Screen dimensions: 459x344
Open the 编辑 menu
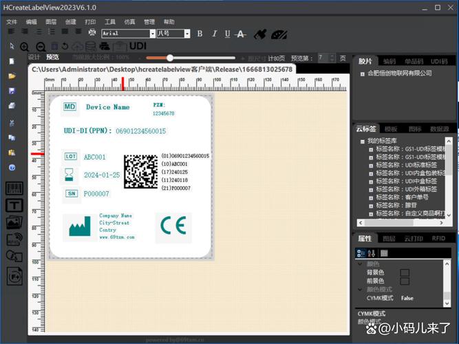click(x=32, y=22)
